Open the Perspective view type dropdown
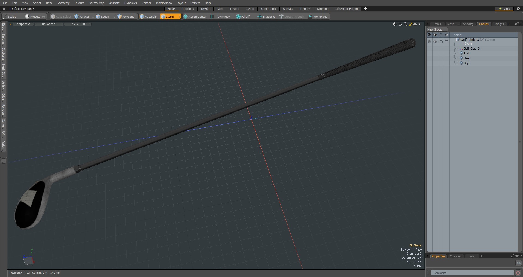 (23, 24)
